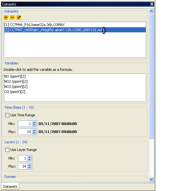This screenshot has height=191, width=190.
Task: Click the vertical scrollbar thumb
Action: [151, 76]
